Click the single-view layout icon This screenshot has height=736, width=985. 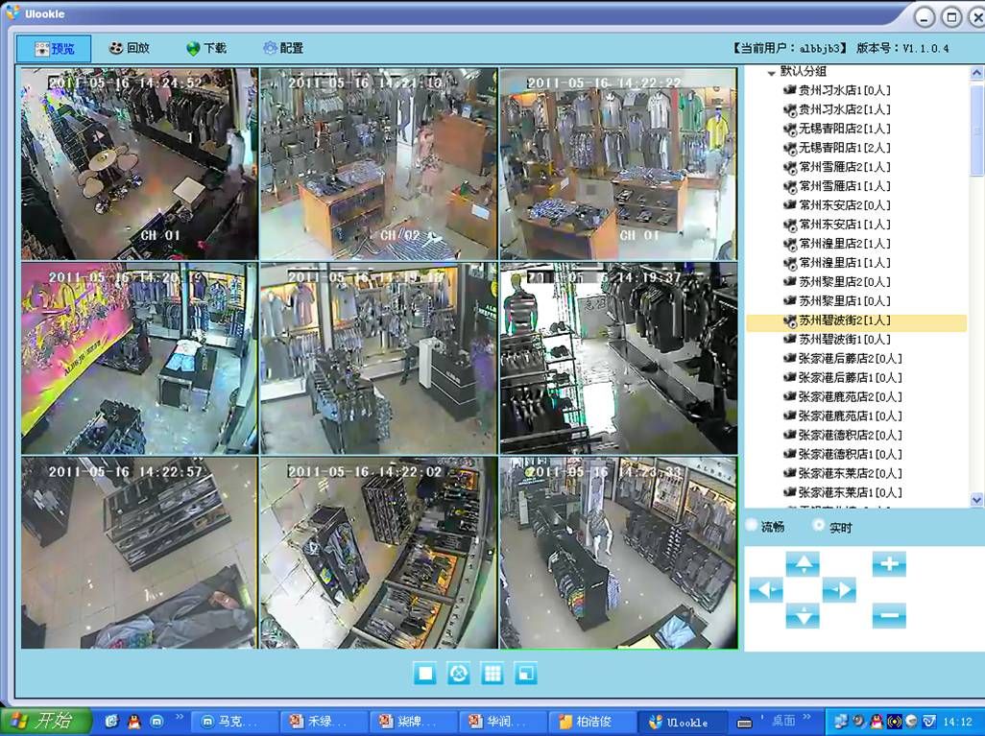(x=425, y=674)
